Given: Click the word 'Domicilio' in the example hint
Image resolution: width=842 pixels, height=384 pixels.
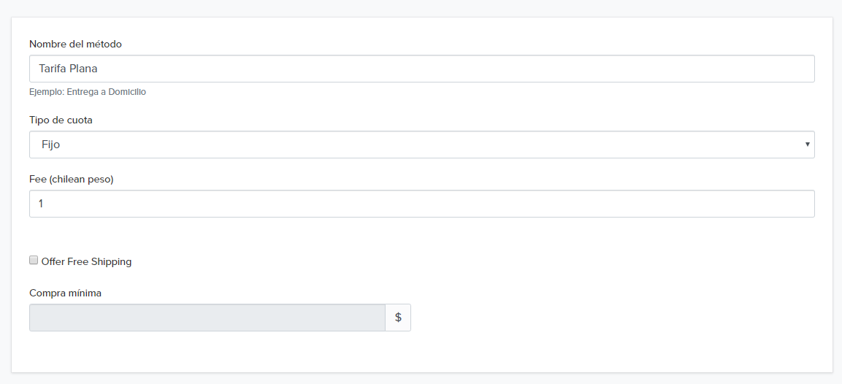Looking at the screenshot, I should pos(125,92).
